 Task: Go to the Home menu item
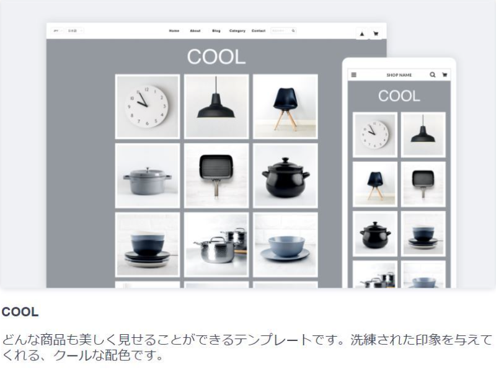(174, 30)
